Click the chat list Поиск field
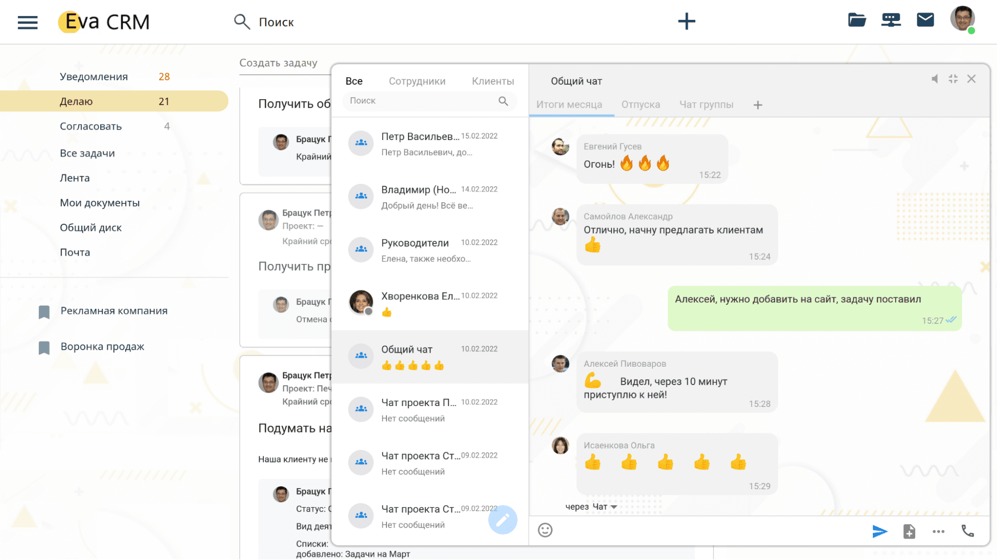The height and width of the screenshot is (560, 997). tap(429, 101)
